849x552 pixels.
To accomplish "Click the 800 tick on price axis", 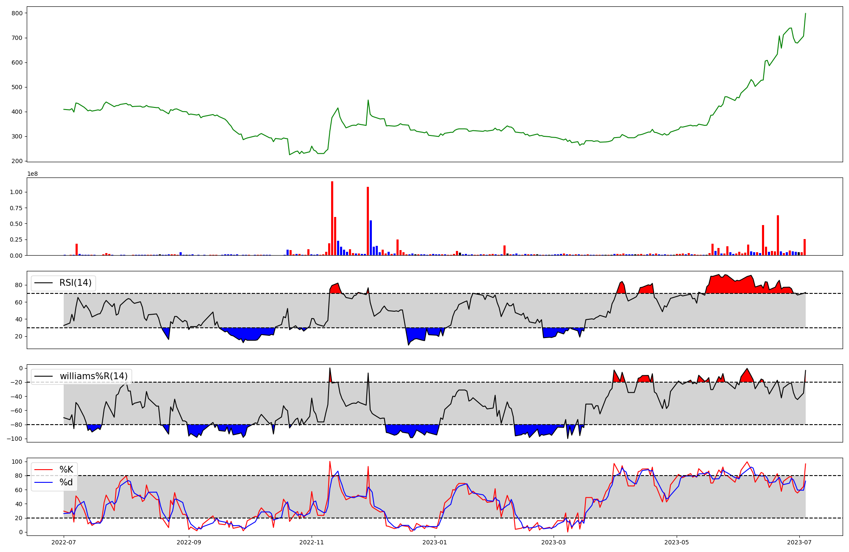I will tap(17, 13).
